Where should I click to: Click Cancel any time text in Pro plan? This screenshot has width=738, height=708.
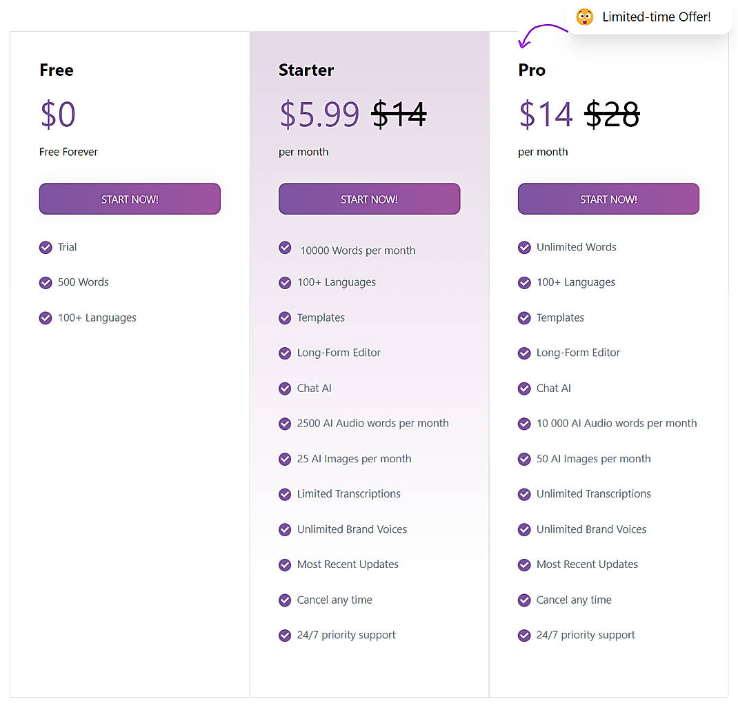pyautogui.click(x=575, y=600)
